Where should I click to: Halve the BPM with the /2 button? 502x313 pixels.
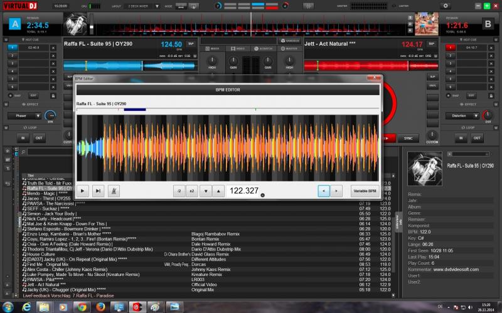pos(179,191)
